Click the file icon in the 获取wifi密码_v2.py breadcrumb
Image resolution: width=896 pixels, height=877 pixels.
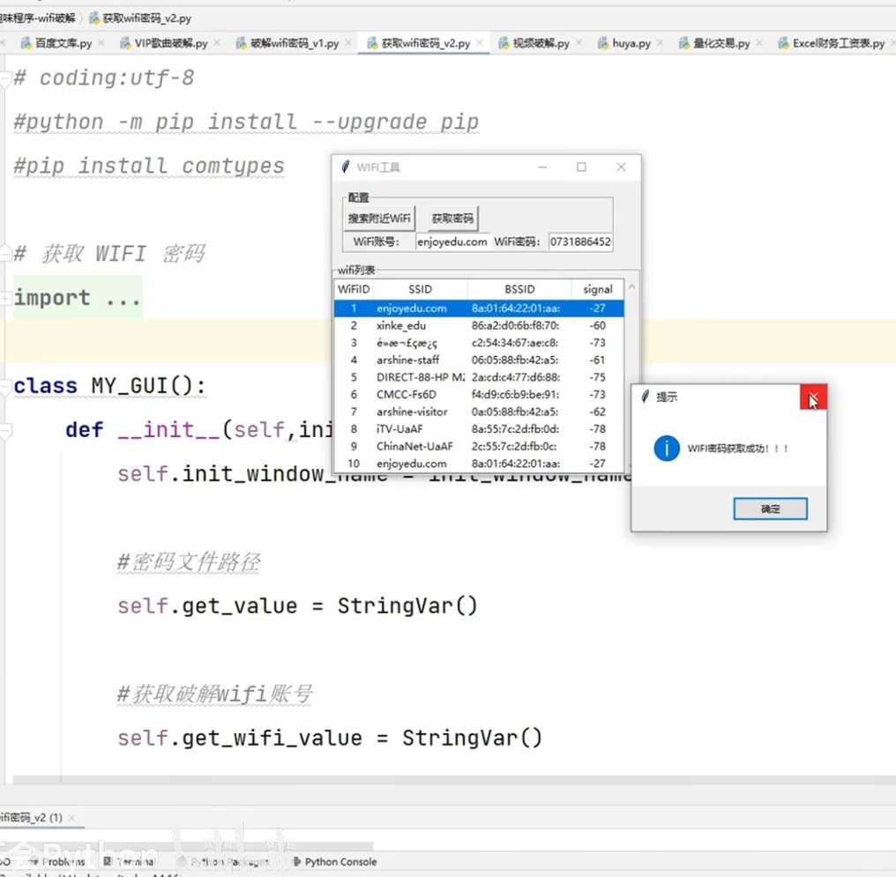tap(94, 19)
